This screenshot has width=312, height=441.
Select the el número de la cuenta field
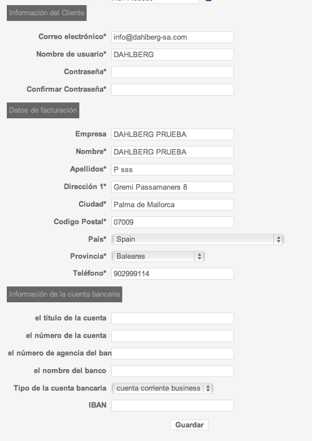(x=172, y=336)
